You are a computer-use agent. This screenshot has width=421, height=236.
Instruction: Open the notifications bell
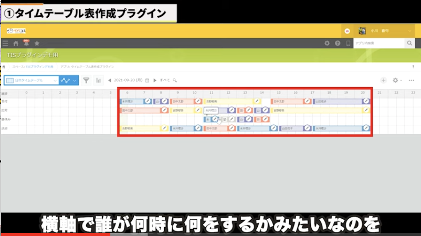pyautogui.click(x=26, y=44)
